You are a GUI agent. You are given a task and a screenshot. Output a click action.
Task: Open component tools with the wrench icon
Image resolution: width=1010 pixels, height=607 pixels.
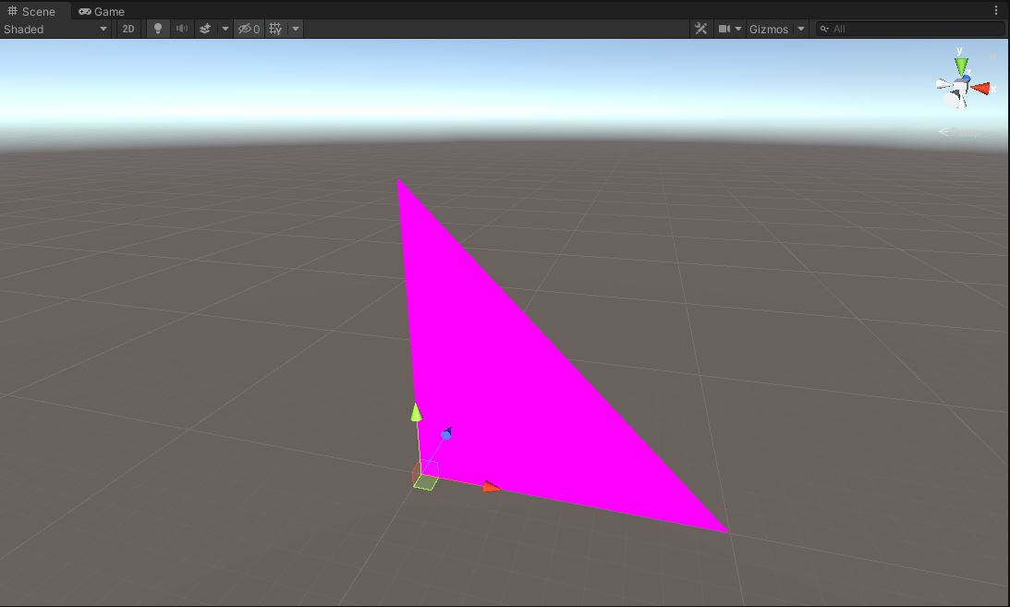tap(700, 29)
